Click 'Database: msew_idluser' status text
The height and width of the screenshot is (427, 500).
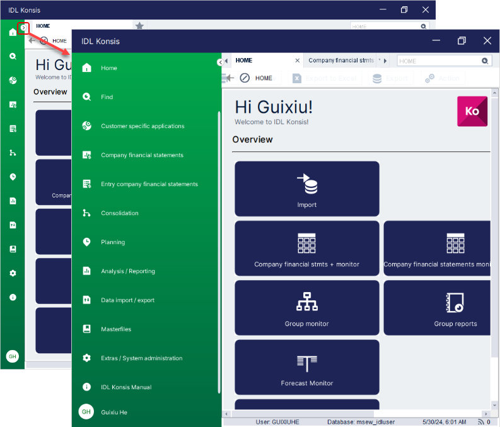(x=361, y=422)
